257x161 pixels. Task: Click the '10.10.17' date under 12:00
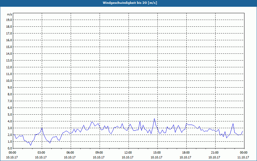pyautogui.click(x=128, y=157)
